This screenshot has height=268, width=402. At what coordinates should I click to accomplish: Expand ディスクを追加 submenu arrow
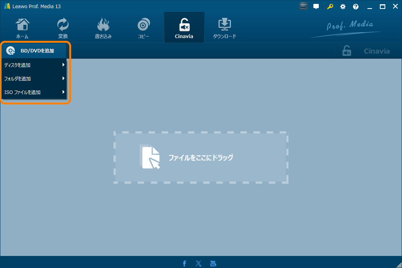[63, 65]
